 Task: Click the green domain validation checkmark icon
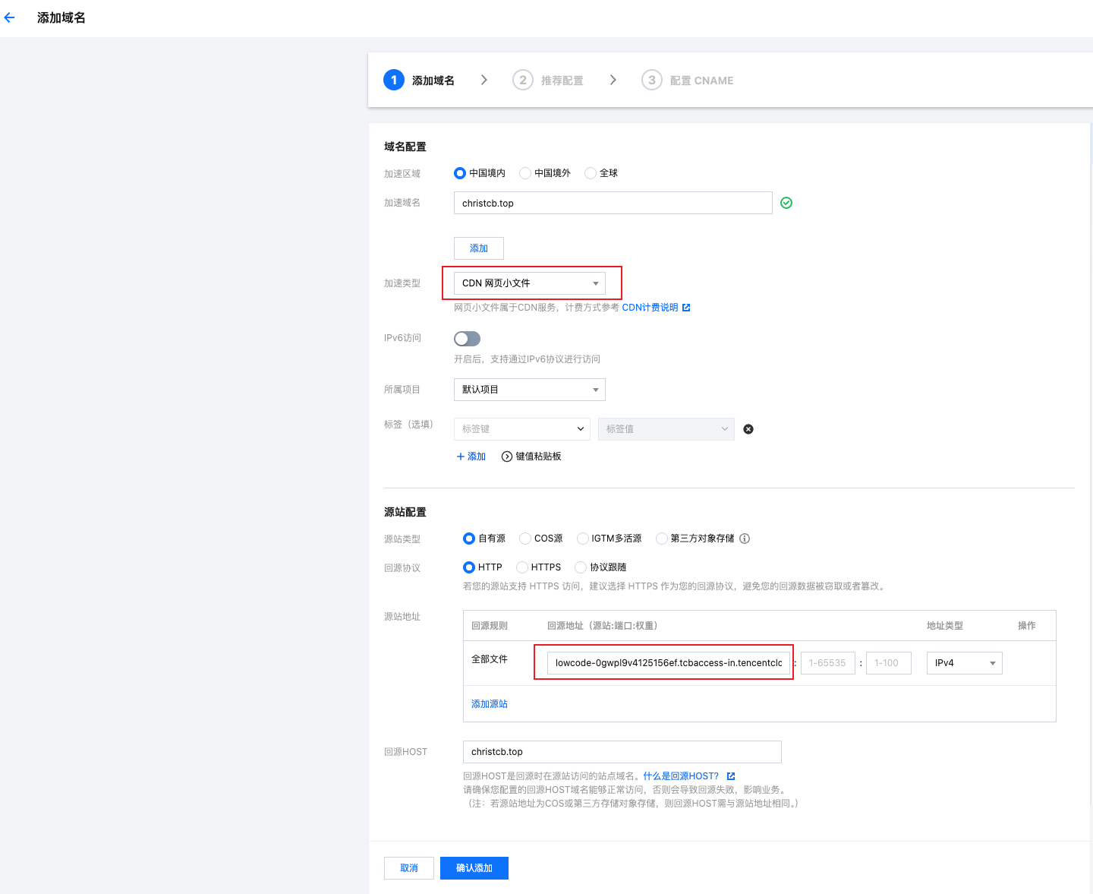click(x=786, y=203)
